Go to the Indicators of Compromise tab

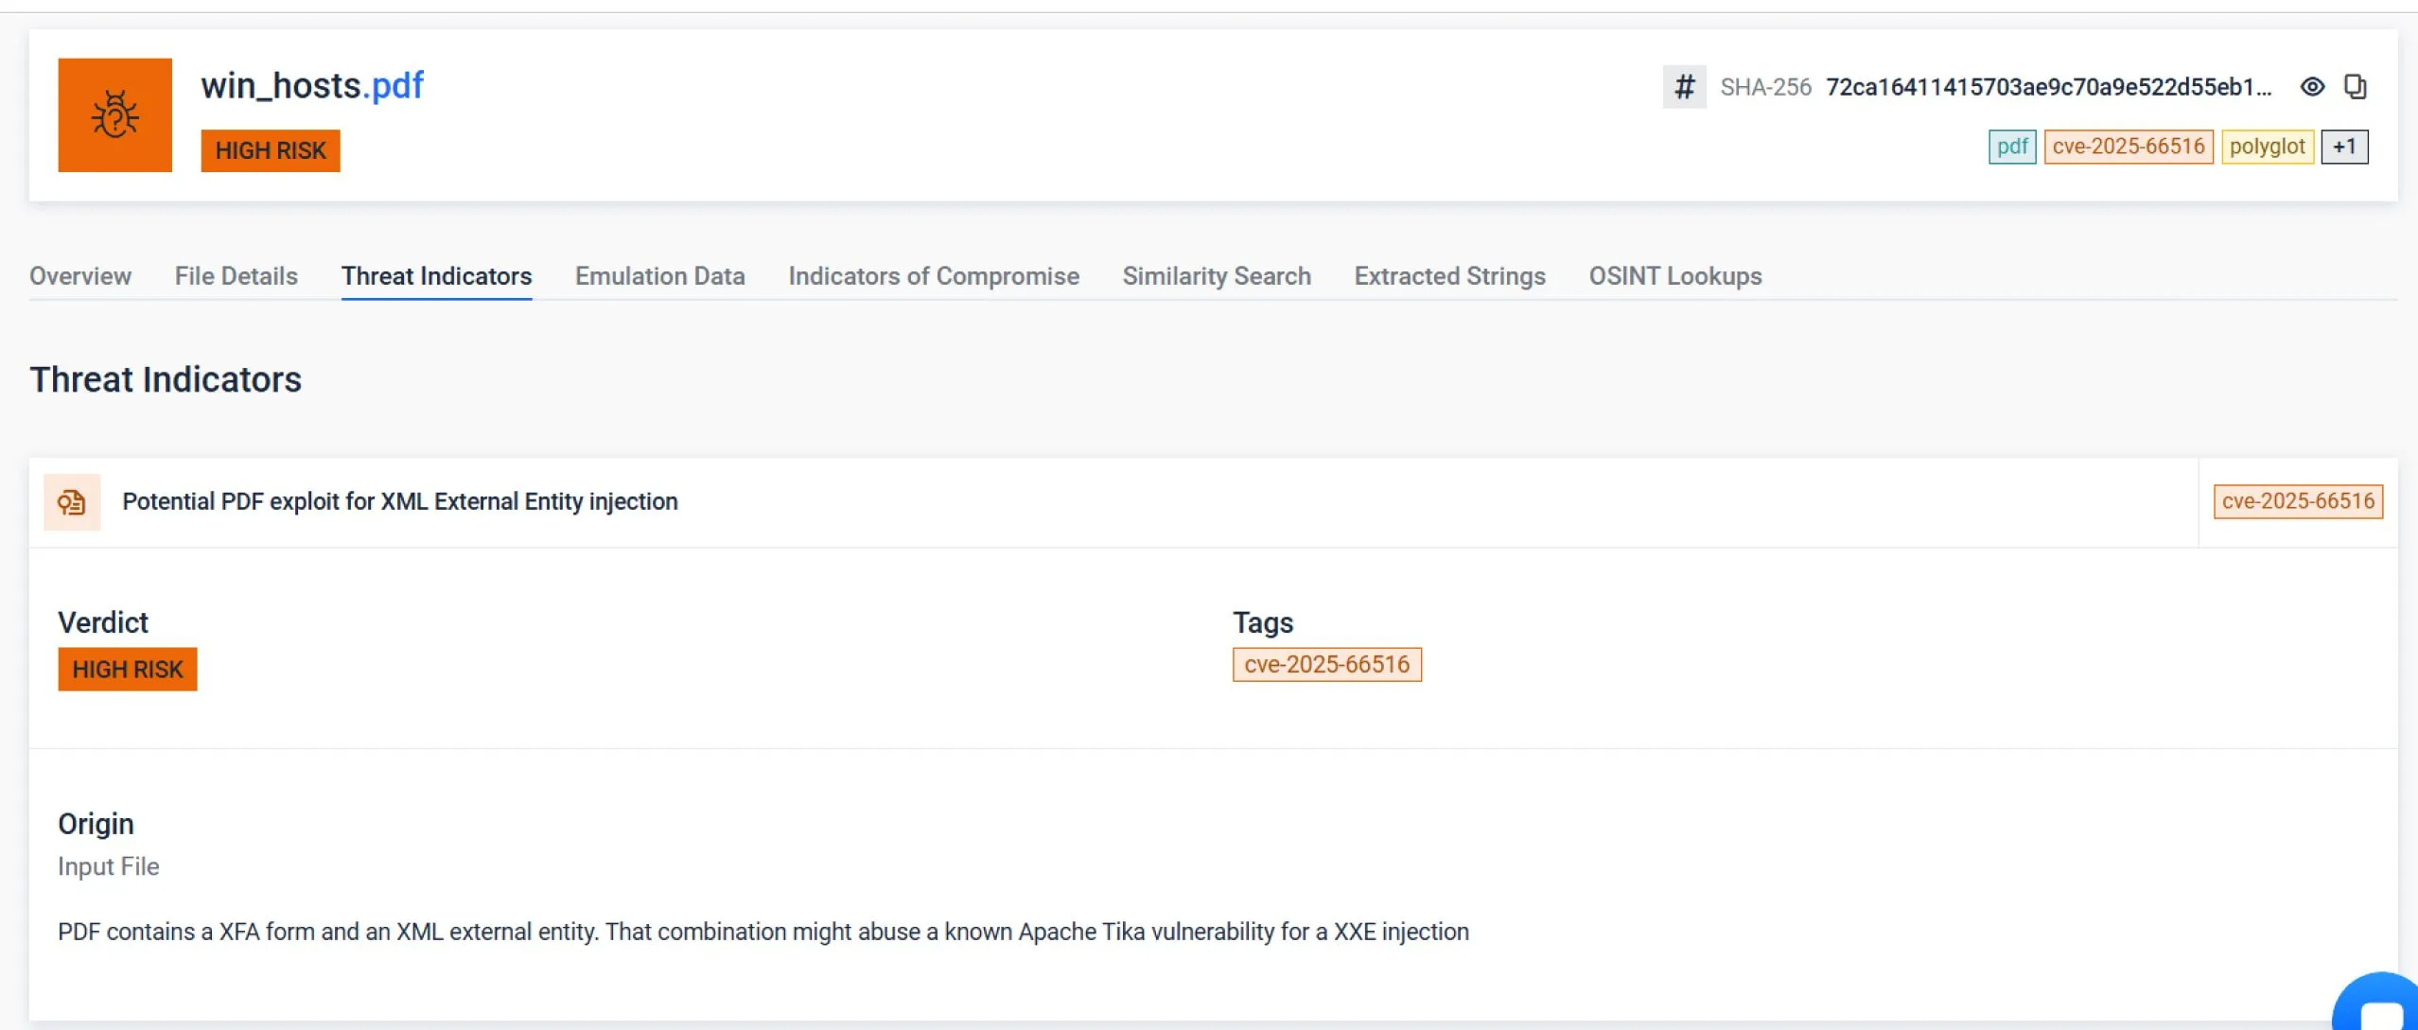(933, 276)
